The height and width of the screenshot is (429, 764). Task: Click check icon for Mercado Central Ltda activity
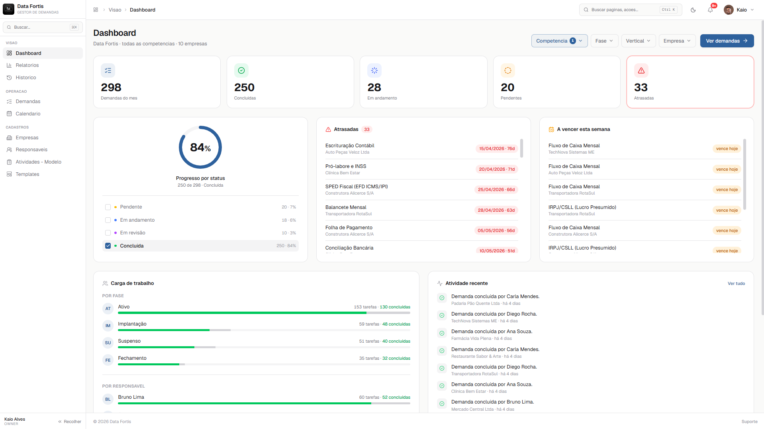(442, 404)
